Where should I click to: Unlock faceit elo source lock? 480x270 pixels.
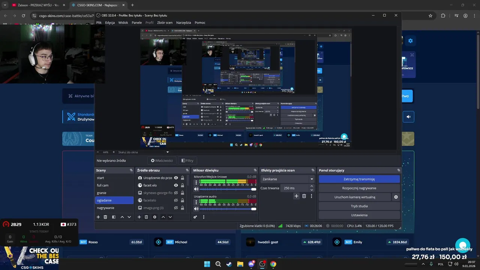pos(183,185)
